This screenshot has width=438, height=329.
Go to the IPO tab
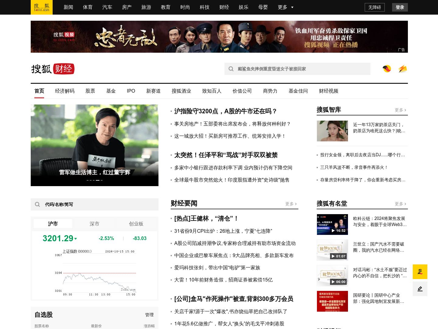(131, 91)
